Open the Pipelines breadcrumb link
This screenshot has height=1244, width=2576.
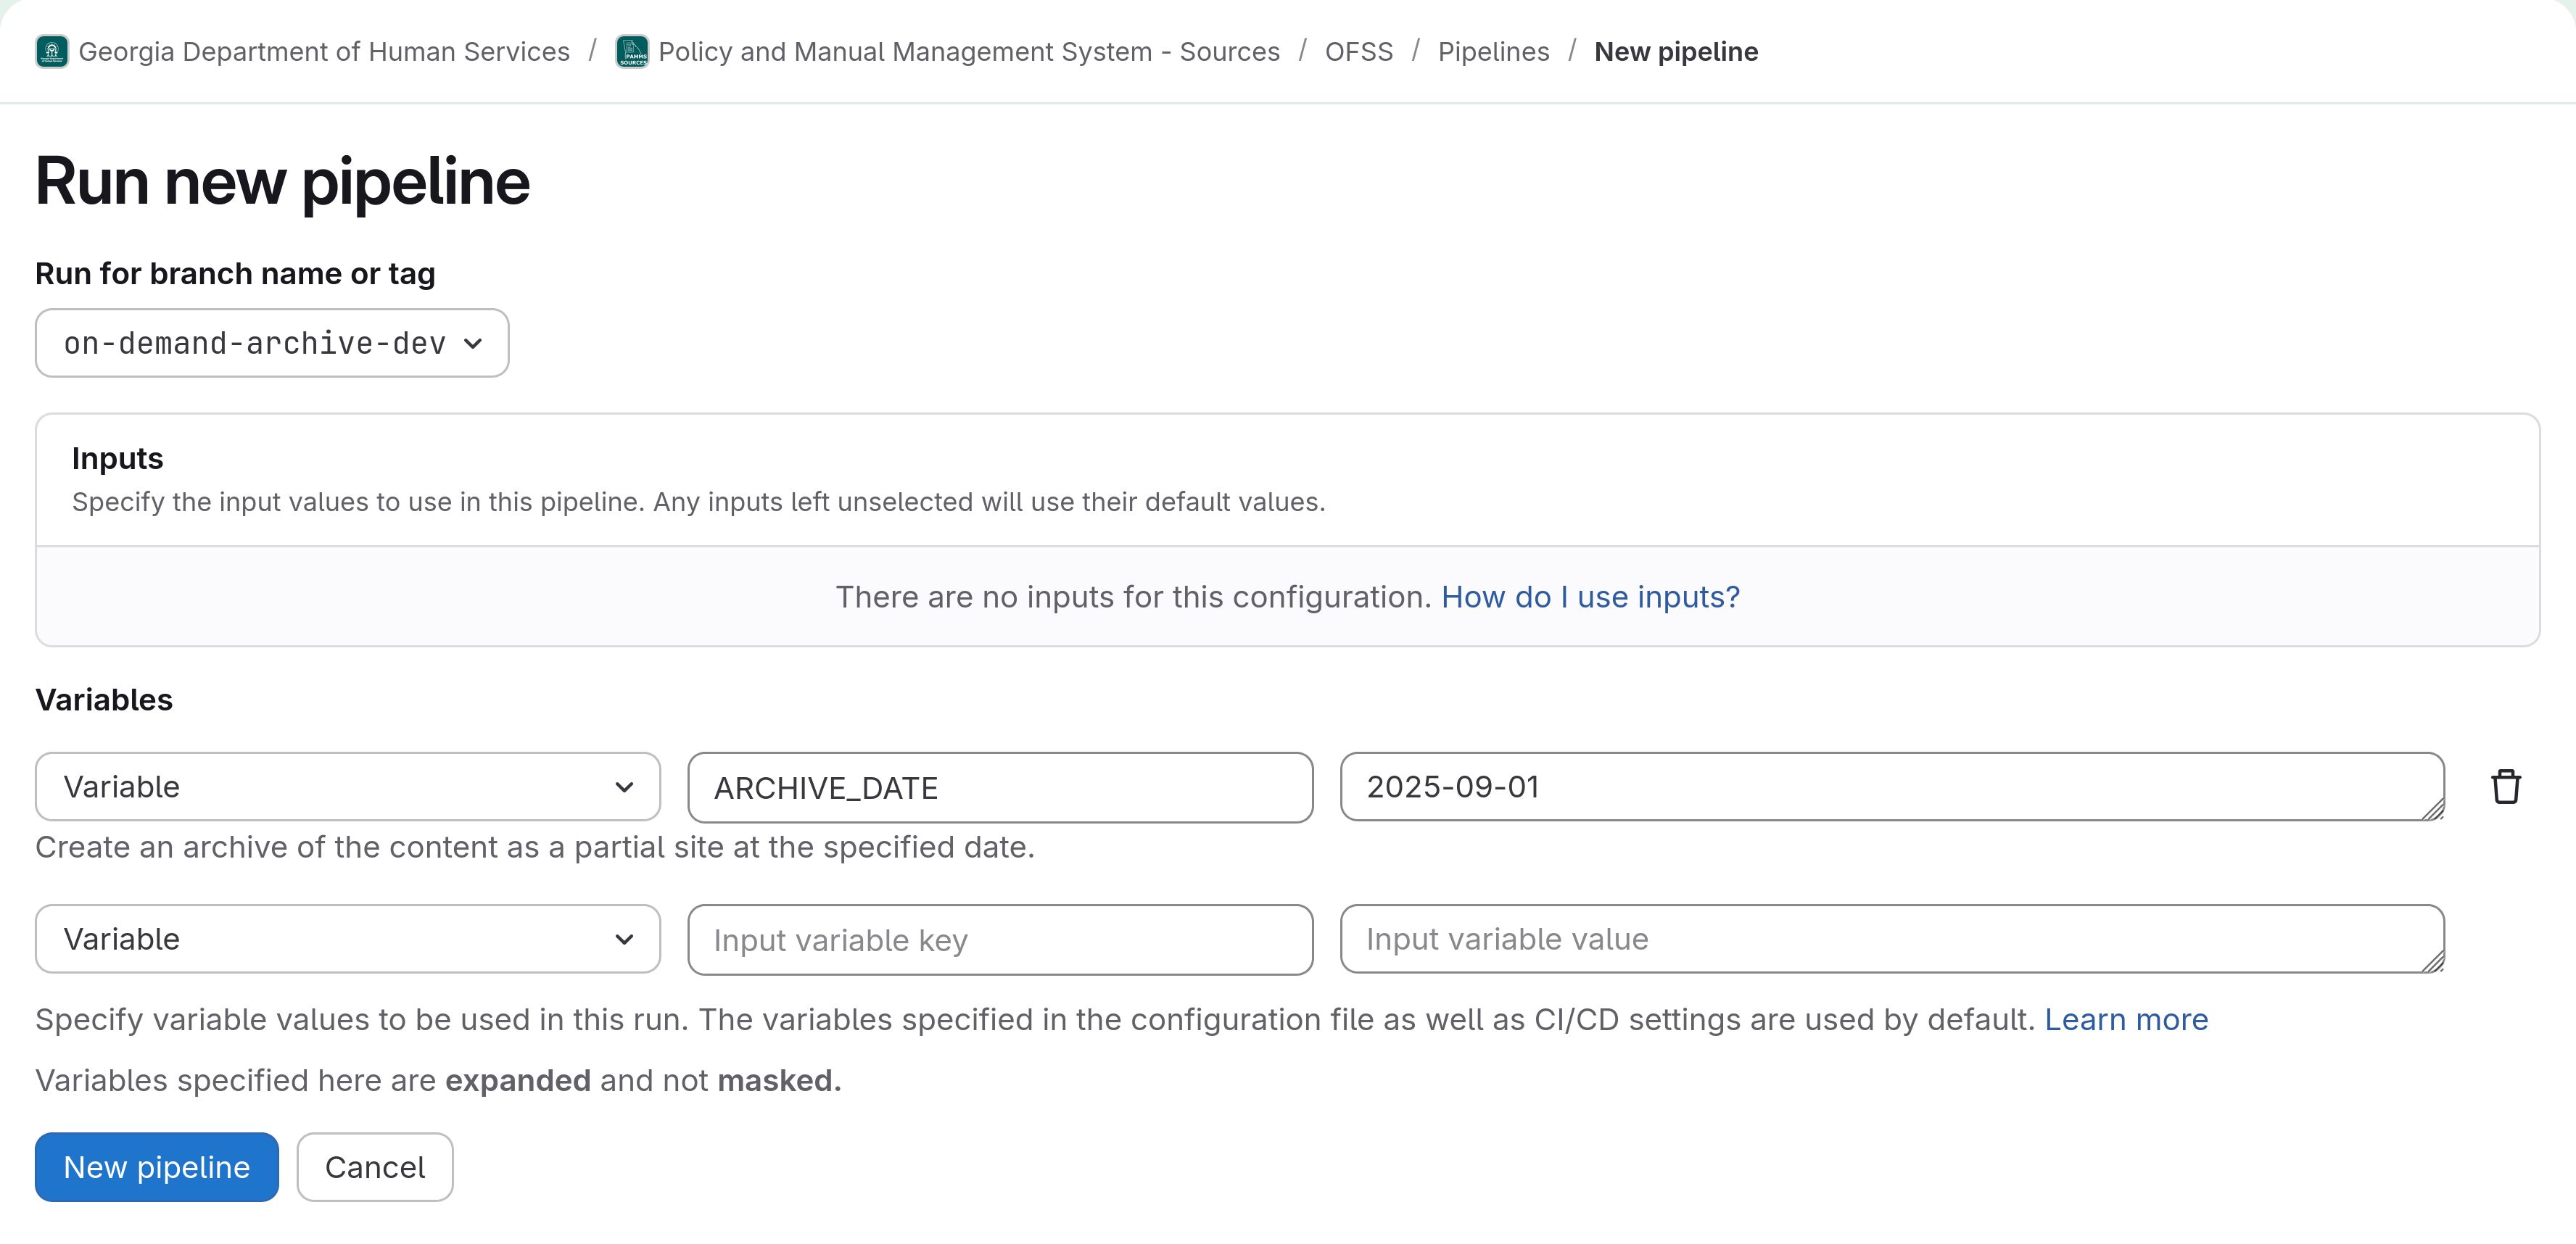(x=1494, y=51)
